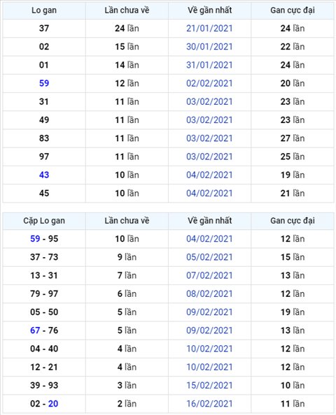
Task: Click blue 20 in pair 02 - 20
Action: point(53,404)
